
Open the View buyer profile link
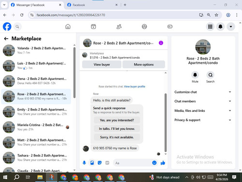[x=135, y=87]
